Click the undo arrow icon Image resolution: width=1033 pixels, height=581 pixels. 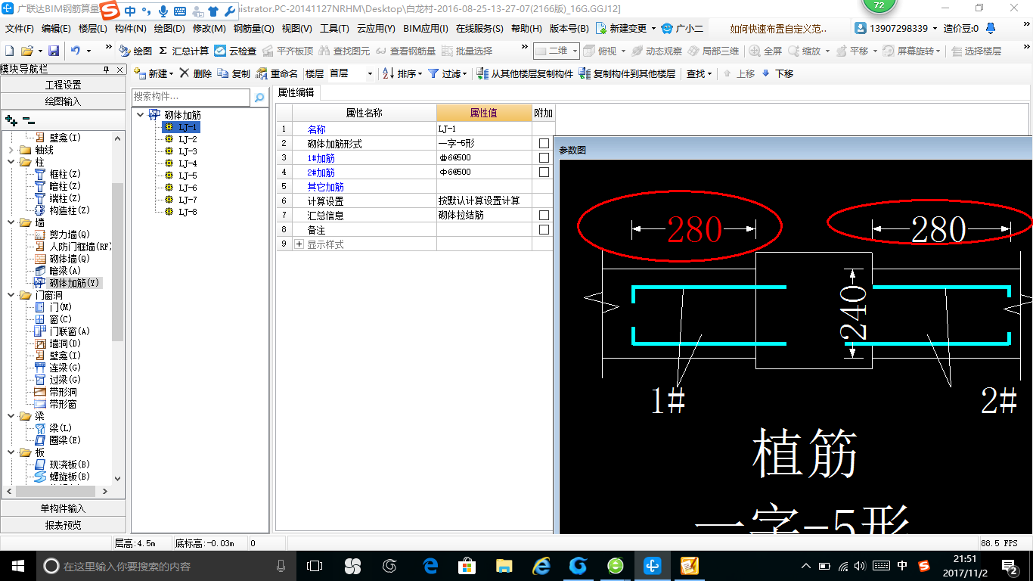76,51
